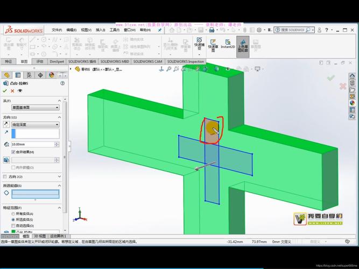Switch to the DimXpert tab
Viewport: 359px width, 269px height.
(x=57, y=61)
